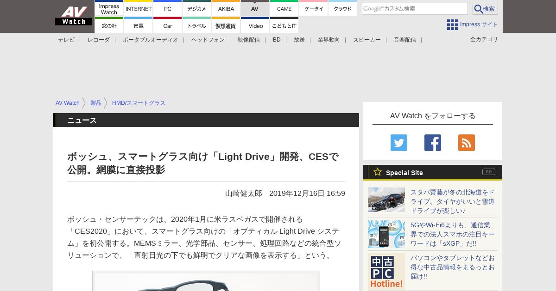Read the スタパ齋藤 Hokkaido drive article

[453, 201]
